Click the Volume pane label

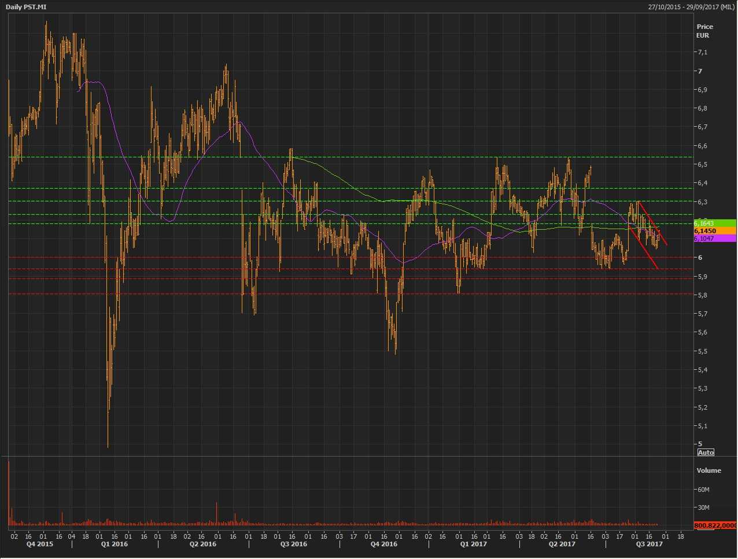[709, 470]
